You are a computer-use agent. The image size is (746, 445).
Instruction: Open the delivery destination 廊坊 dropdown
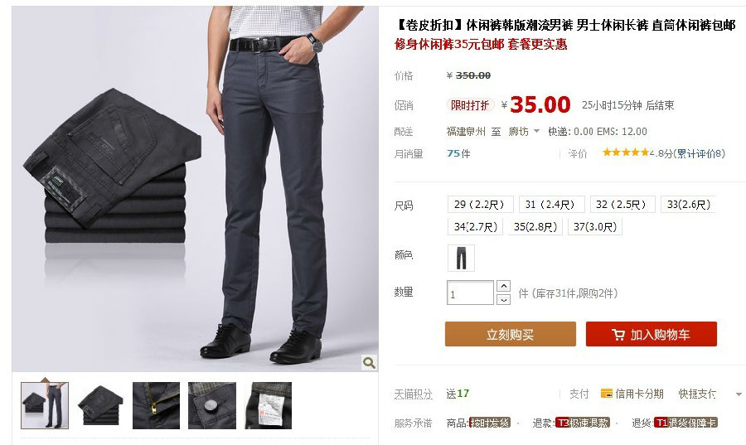point(524,131)
